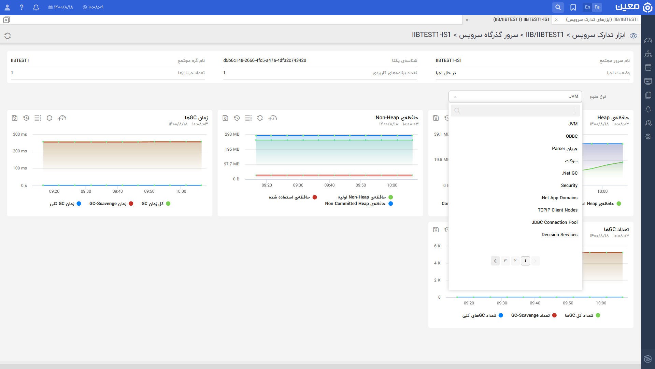Open the alerts bell icon in sidebar

tap(648, 109)
